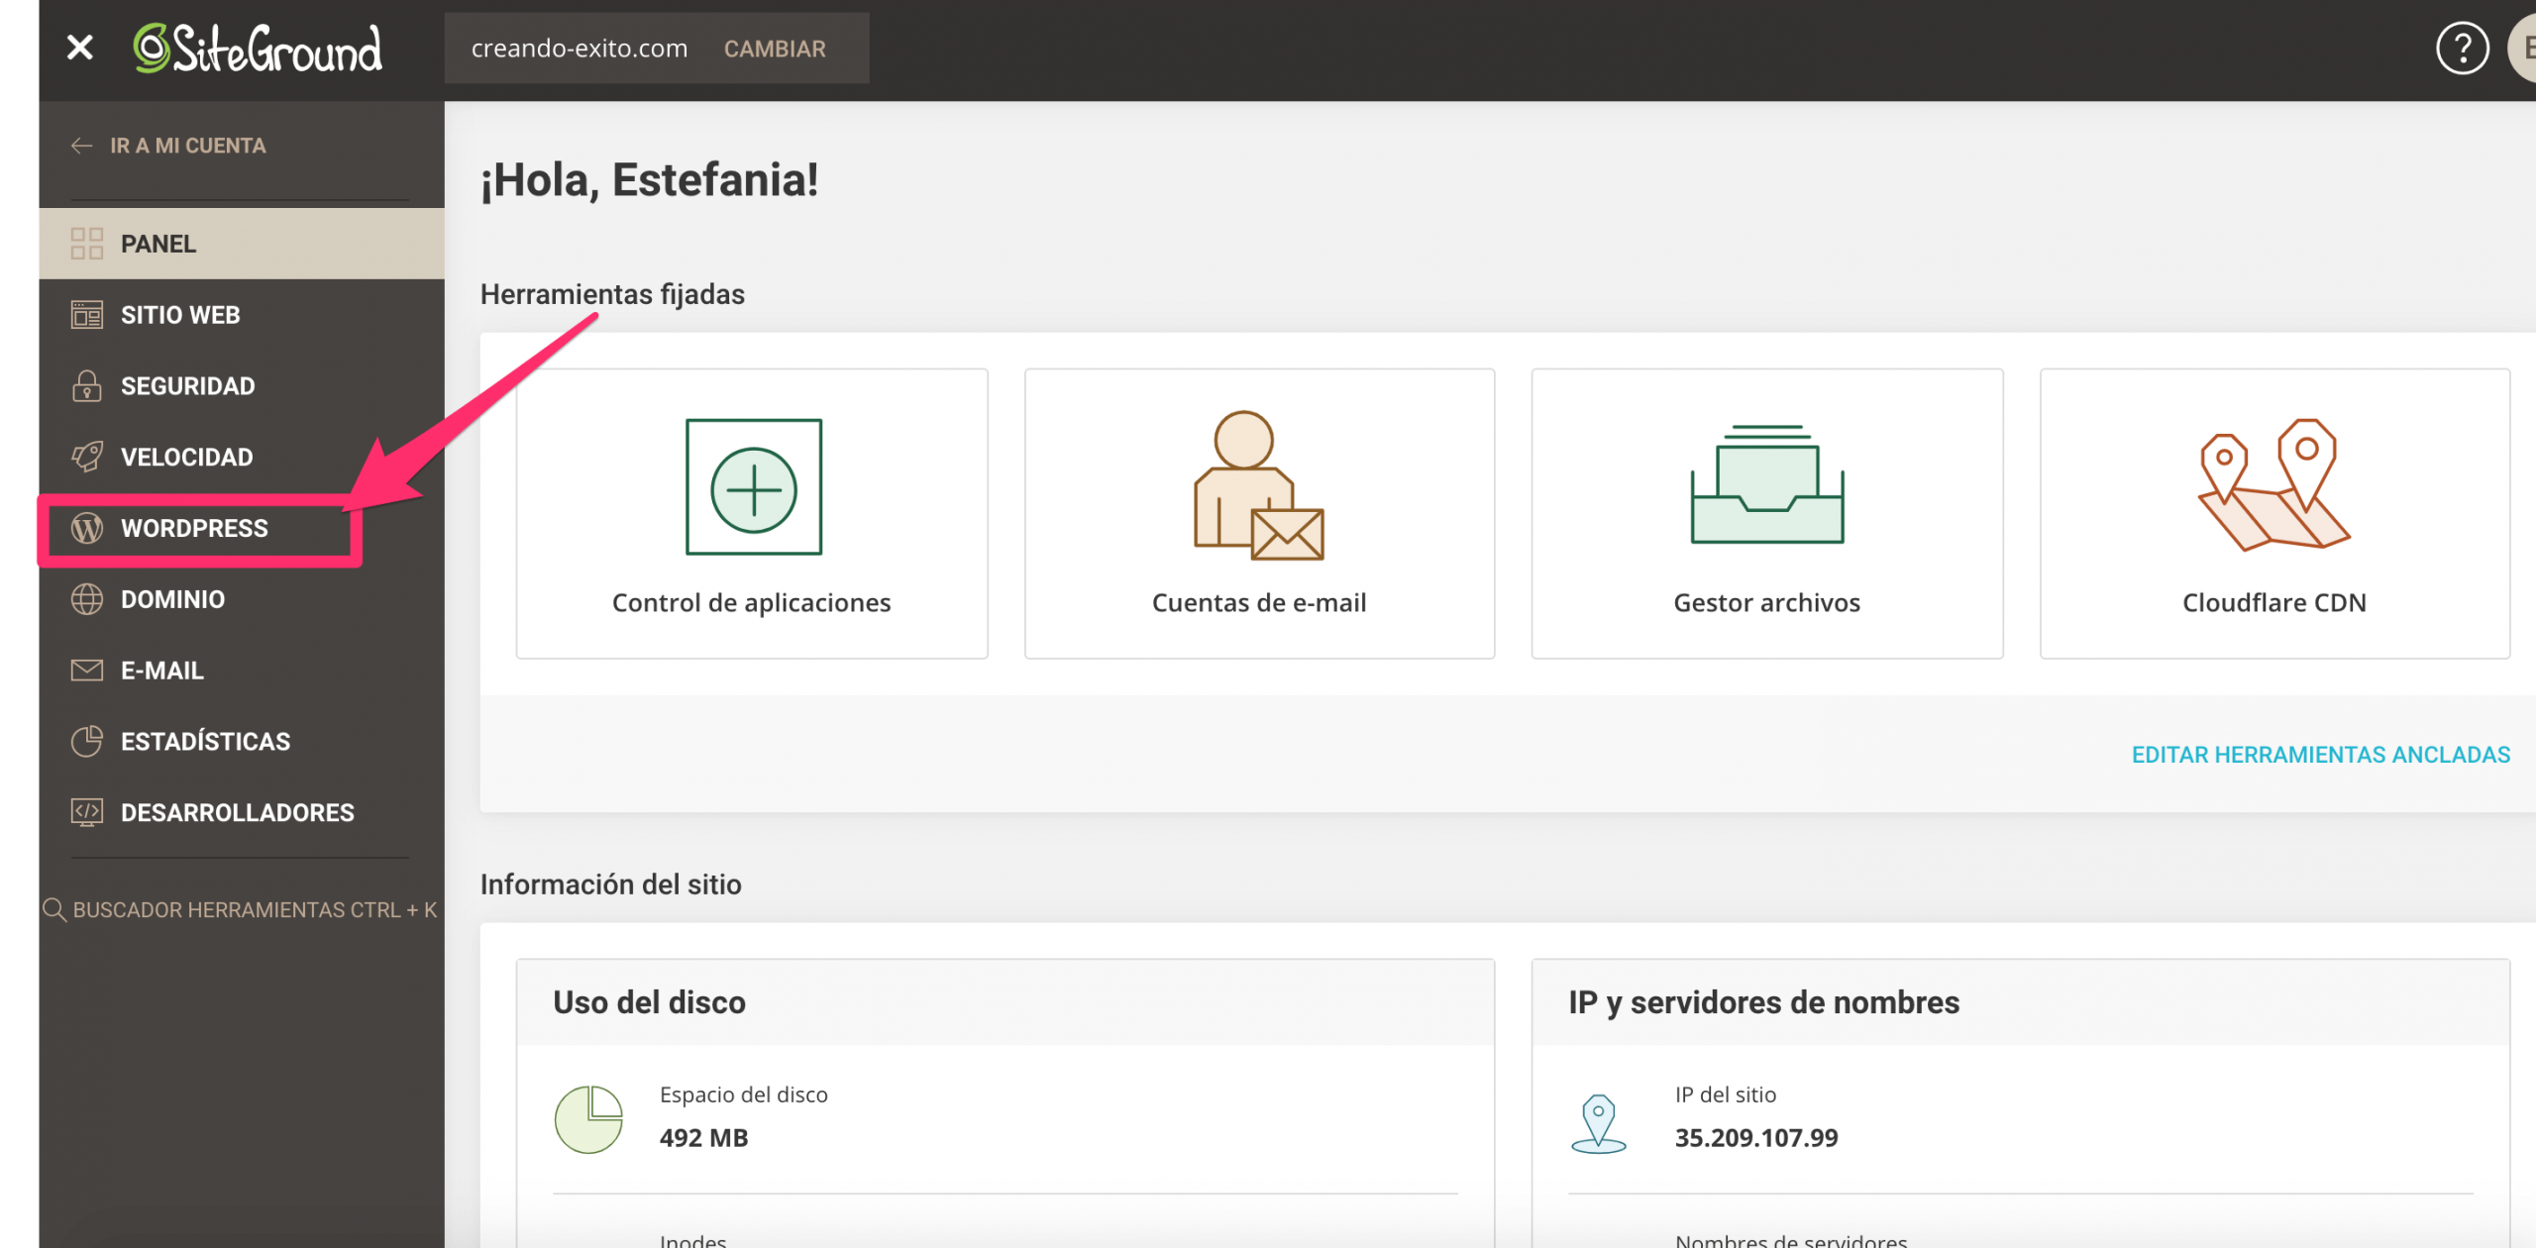
Task: Click the Espacio del disco label
Action: click(x=744, y=1094)
